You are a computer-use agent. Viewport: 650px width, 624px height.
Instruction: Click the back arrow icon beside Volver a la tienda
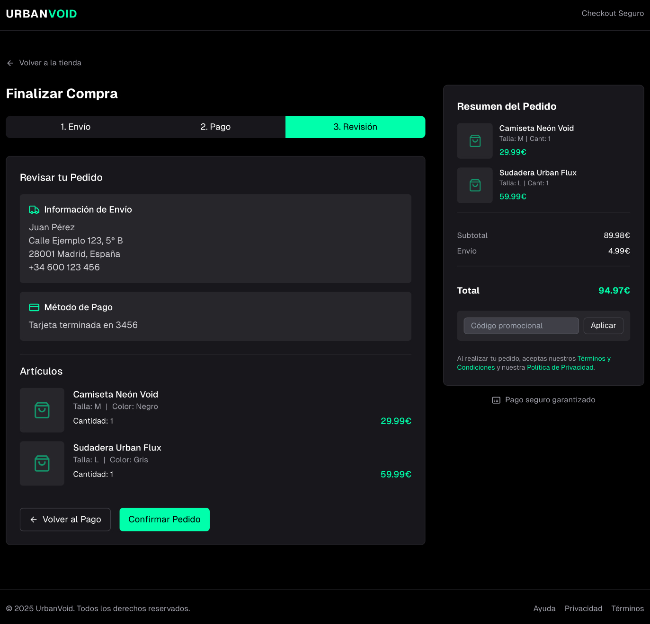click(10, 63)
